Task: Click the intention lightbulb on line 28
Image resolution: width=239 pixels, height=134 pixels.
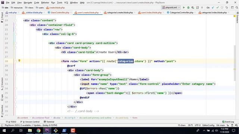Action: [19, 61]
